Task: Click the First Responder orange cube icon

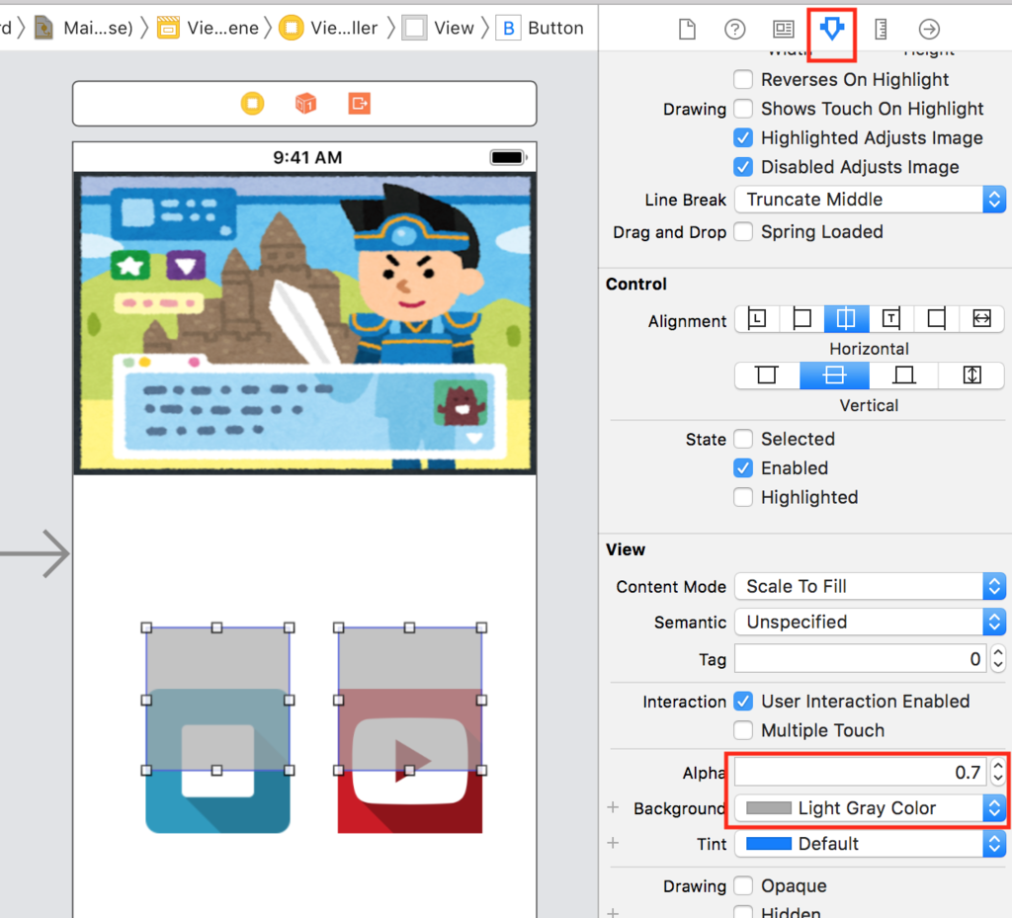Action: pos(306,103)
